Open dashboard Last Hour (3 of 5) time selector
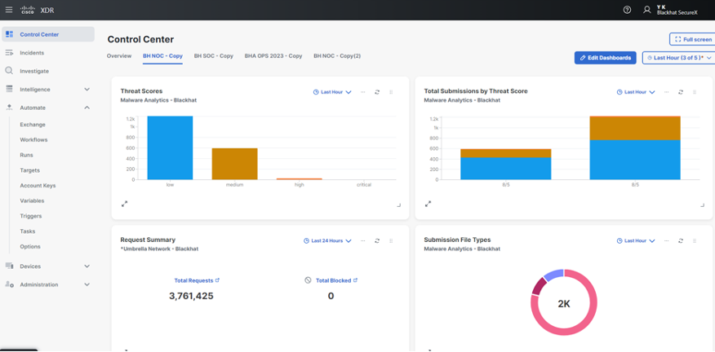Viewport: 715px width, 352px height. click(677, 58)
